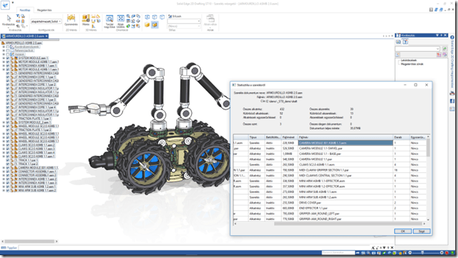Toggle checkbox for CAMERA MODULE 001 ASMB
Screen dimensions: 458x258
(8, 168)
